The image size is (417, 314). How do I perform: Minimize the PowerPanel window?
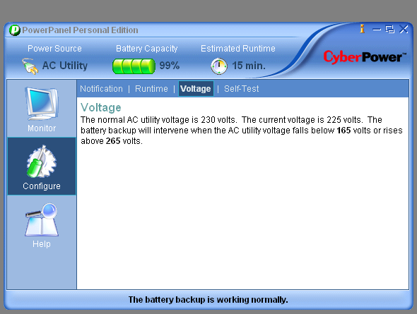point(377,30)
